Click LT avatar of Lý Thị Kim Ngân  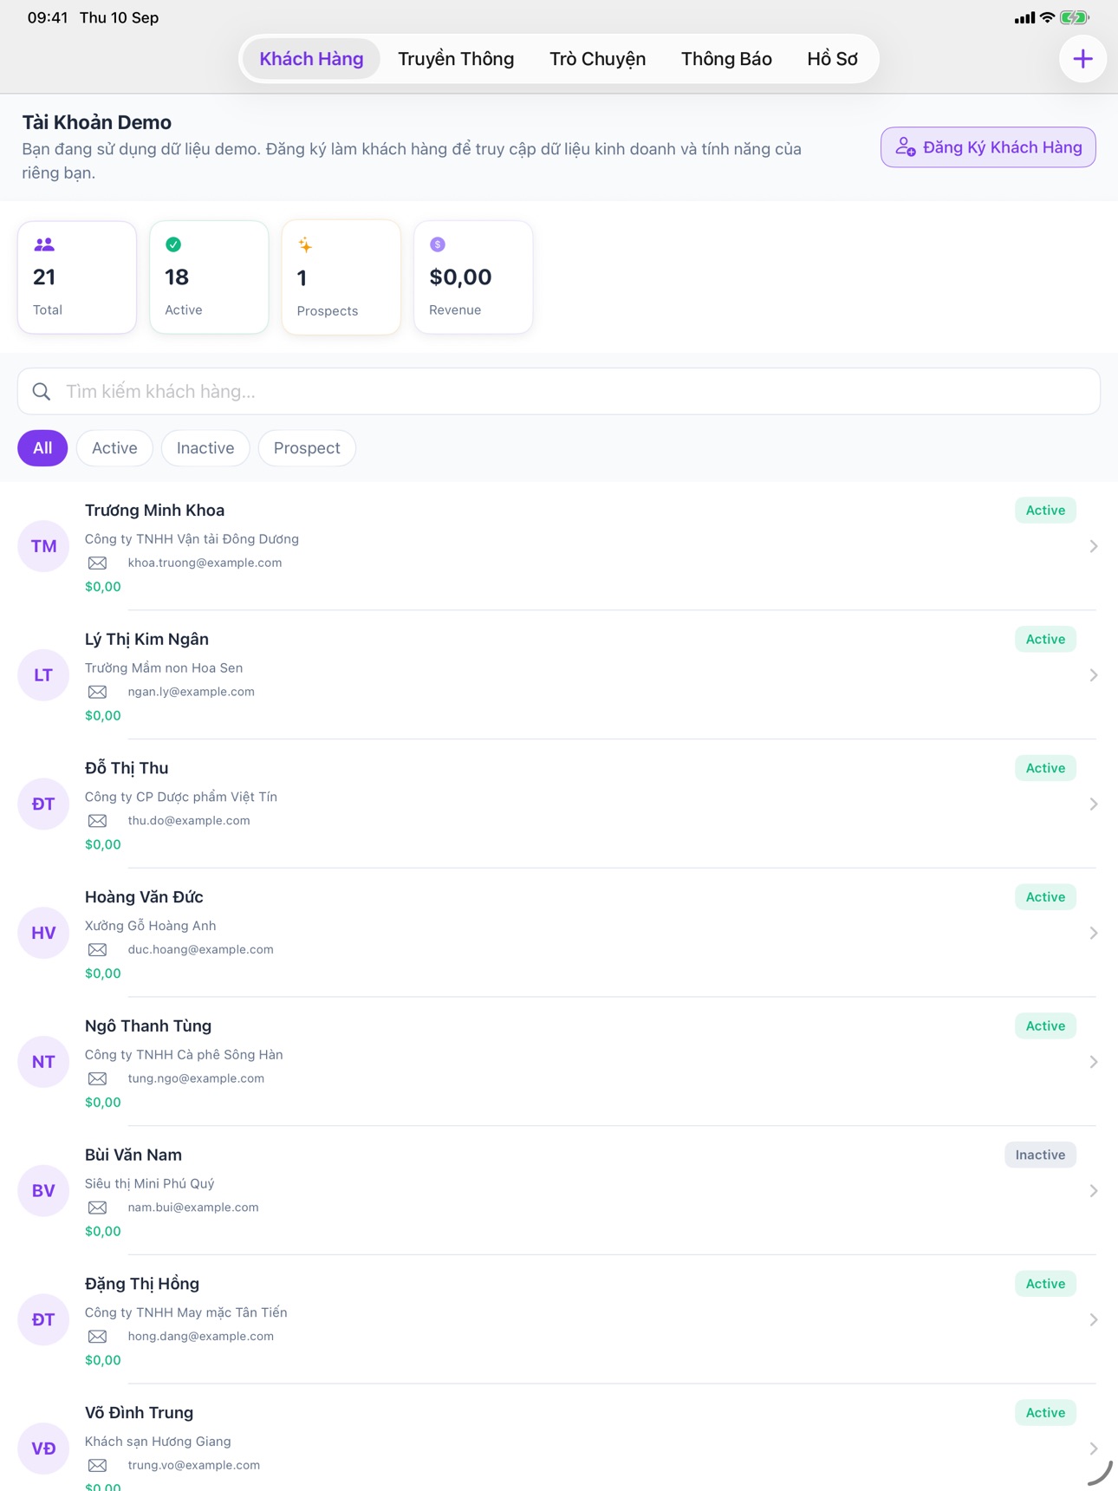coord(43,675)
